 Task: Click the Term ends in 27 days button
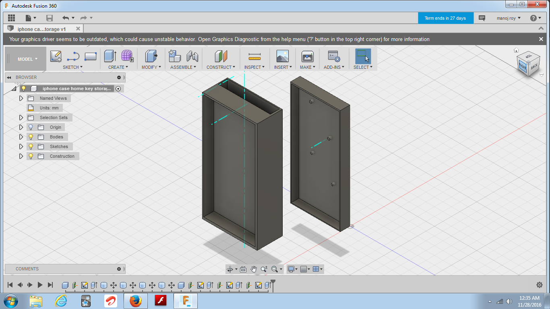point(445,18)
